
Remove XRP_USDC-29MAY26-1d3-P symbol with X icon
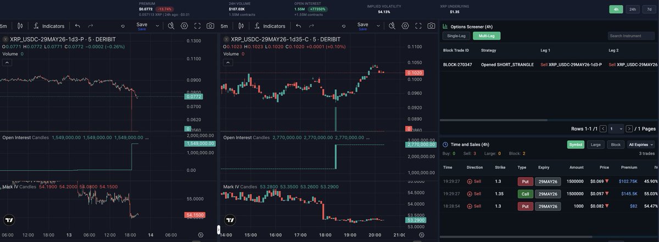pos(5,39)
